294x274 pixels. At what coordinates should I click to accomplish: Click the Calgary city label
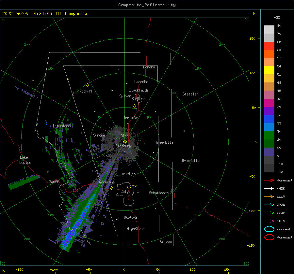tap(127, 192)
